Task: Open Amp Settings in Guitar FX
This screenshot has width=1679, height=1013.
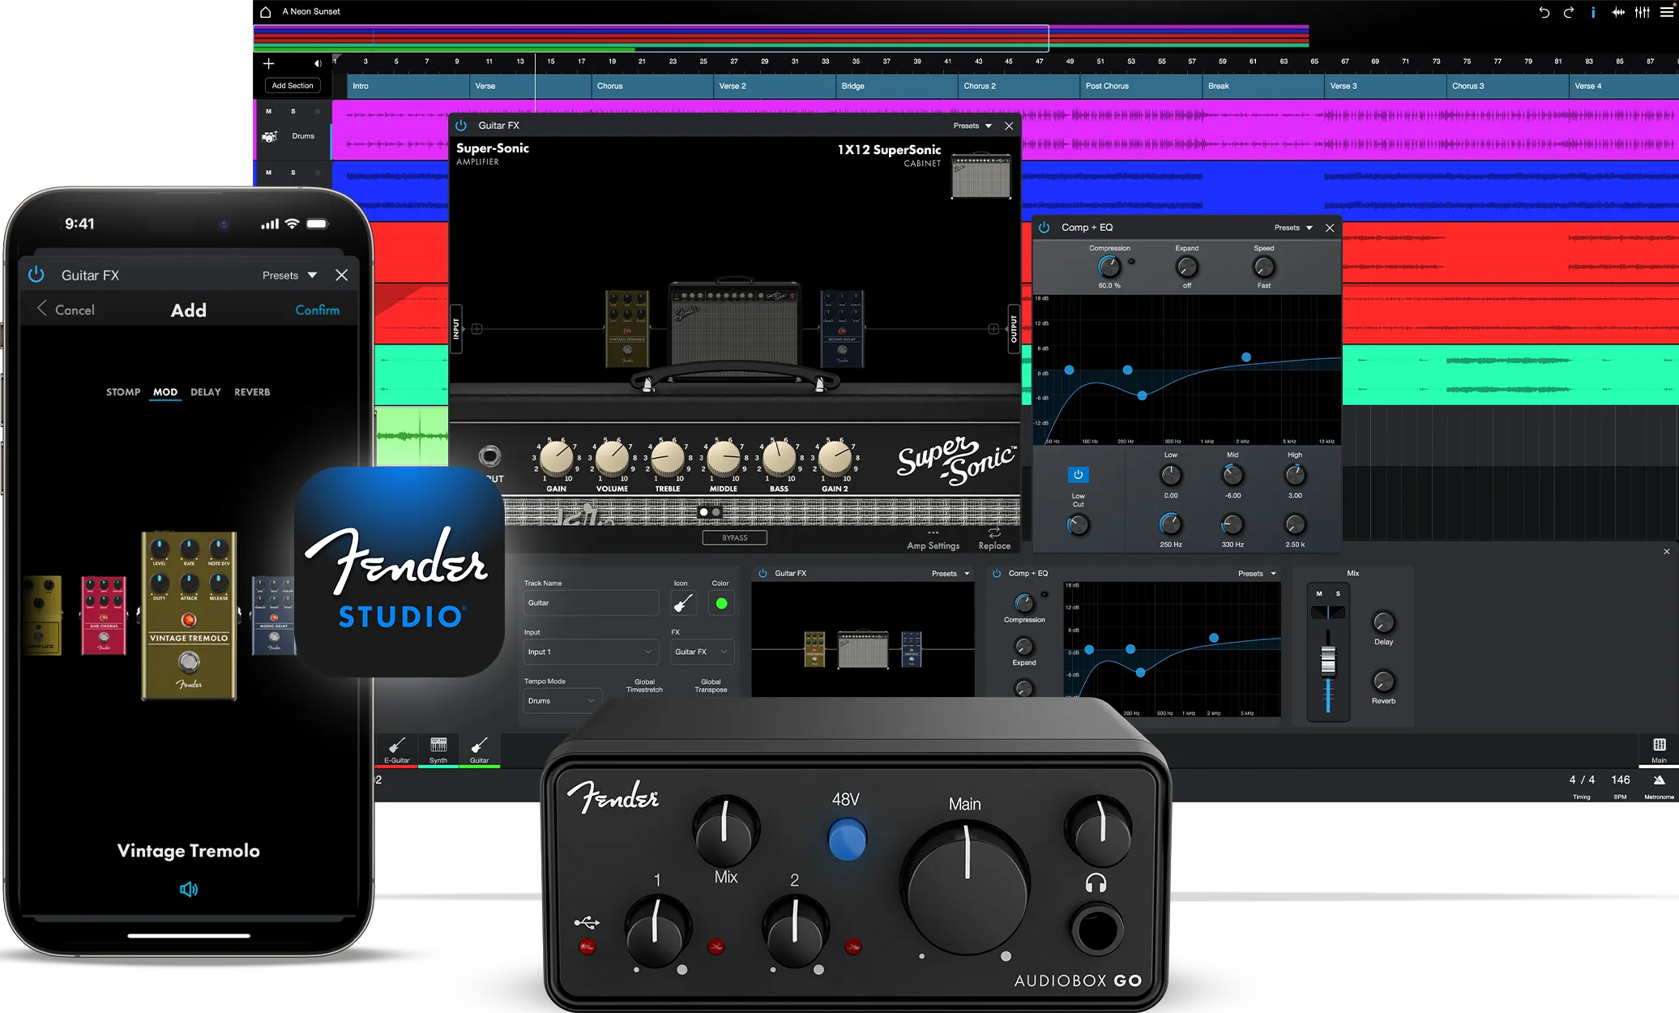Action: click(x=933, y=541)
